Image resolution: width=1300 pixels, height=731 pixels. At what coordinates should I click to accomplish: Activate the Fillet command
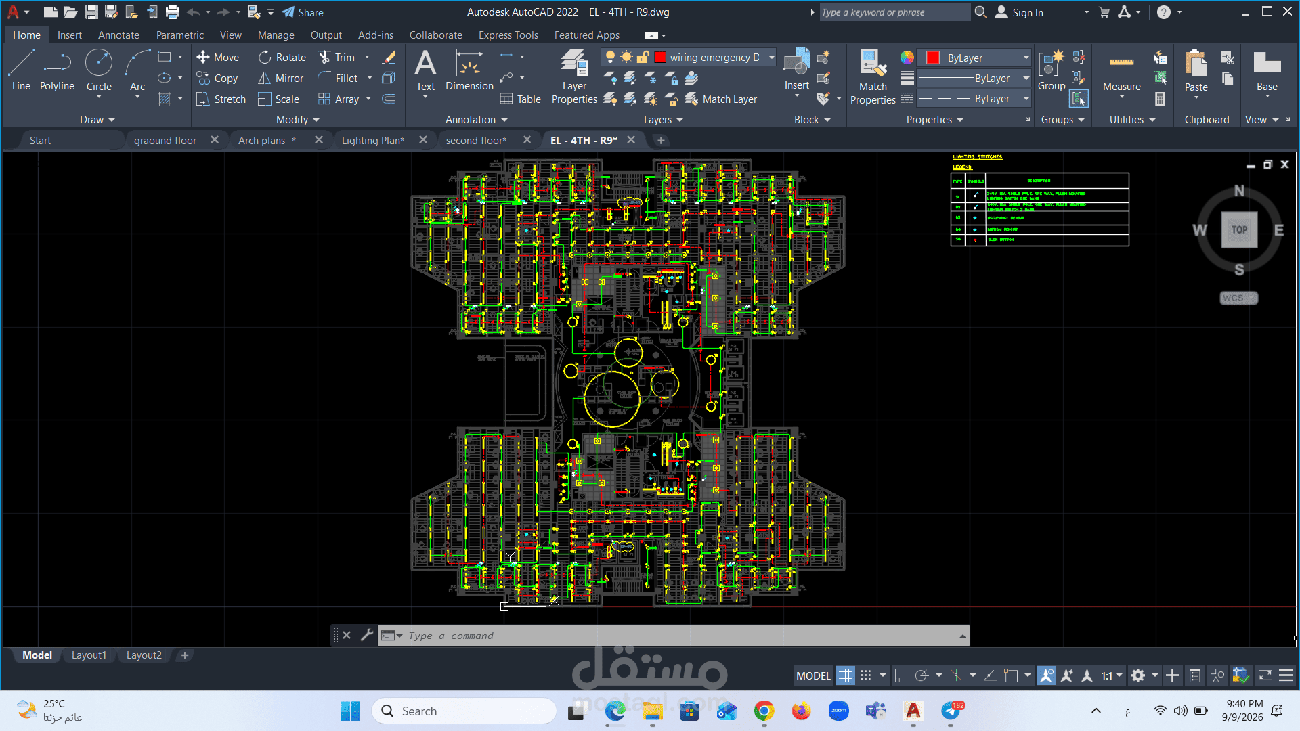339,79
